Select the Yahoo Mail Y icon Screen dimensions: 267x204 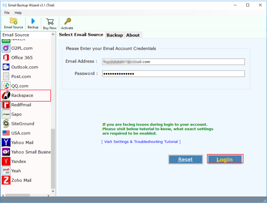pyautogui.click(x=6, y=142)
